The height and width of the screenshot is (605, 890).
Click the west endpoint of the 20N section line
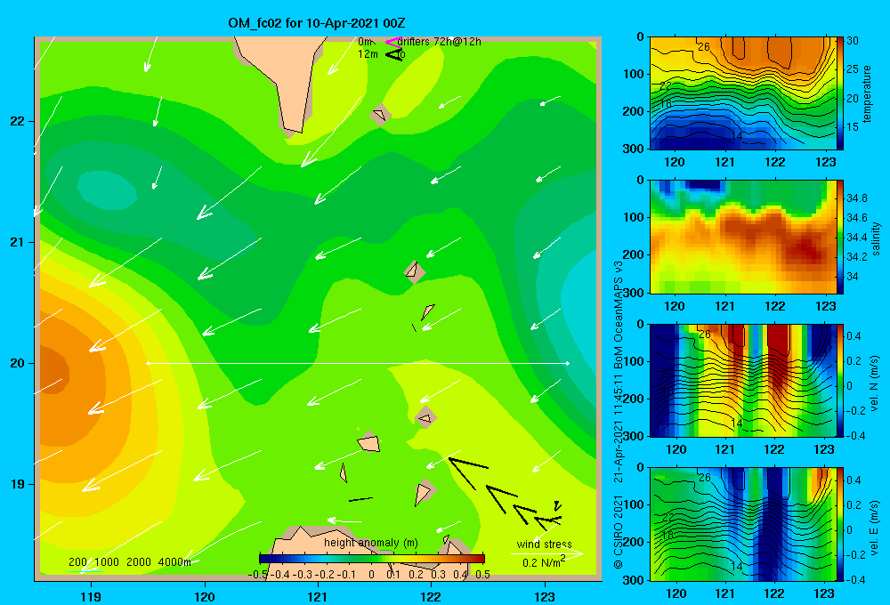click(148, 363)
